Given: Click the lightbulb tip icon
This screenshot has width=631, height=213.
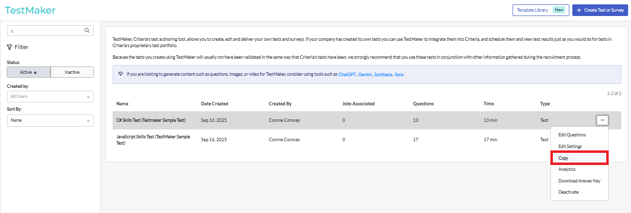Looking at the screenshot, I should point(120,74).
